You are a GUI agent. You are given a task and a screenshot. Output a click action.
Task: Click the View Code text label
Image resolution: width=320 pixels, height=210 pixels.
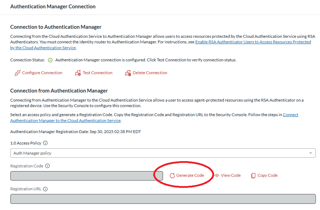tap(231, 175)
